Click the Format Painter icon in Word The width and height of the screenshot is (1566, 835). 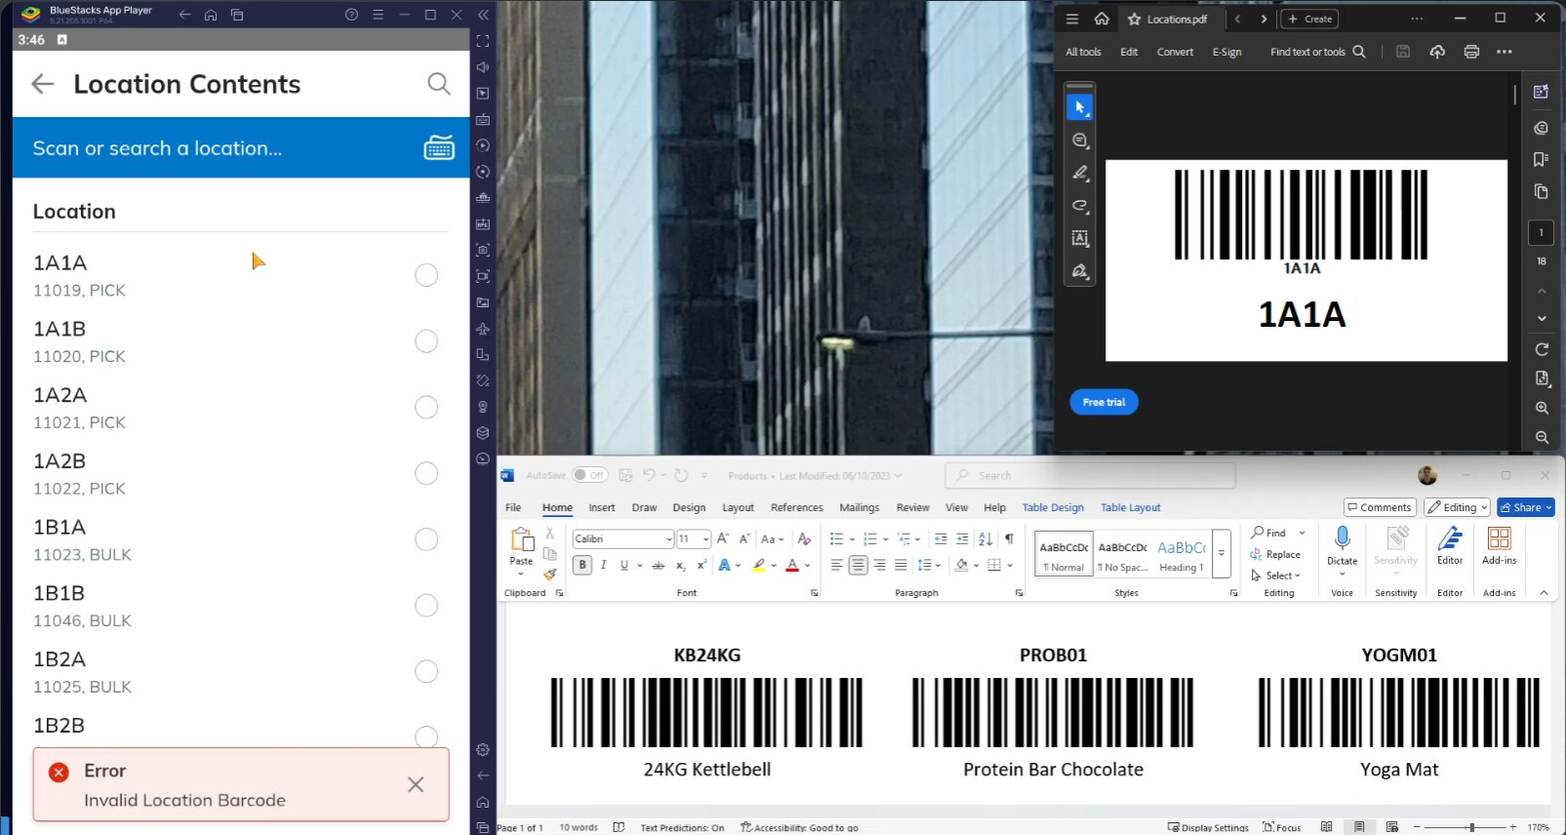coord(550,575)
